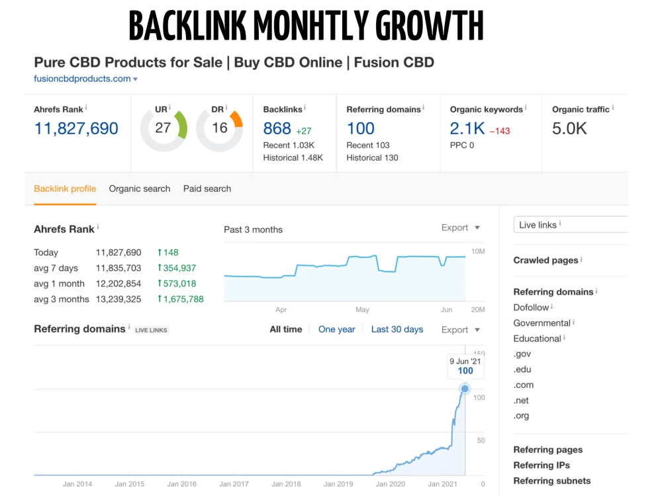The image size is (662, 496).
Task: Open Referring IPs in the sidebar
Action: coord(542,465)
